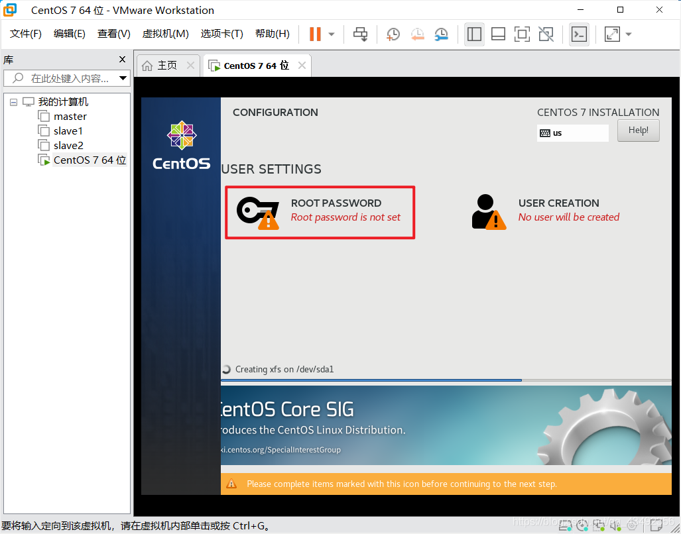The image size is (681, 534).
Task: Click the installation progress bar
Action: click(446, 380)
